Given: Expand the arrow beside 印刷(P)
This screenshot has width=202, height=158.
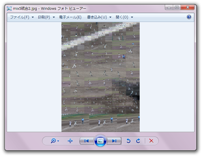Looking at the screenshot, I should 54,17.
